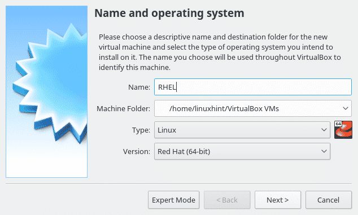Click the 'Machine Folder:' label

(123, 109)
